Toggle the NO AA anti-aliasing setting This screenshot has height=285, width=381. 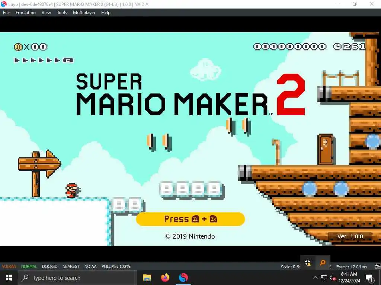(x=90, y=266)
